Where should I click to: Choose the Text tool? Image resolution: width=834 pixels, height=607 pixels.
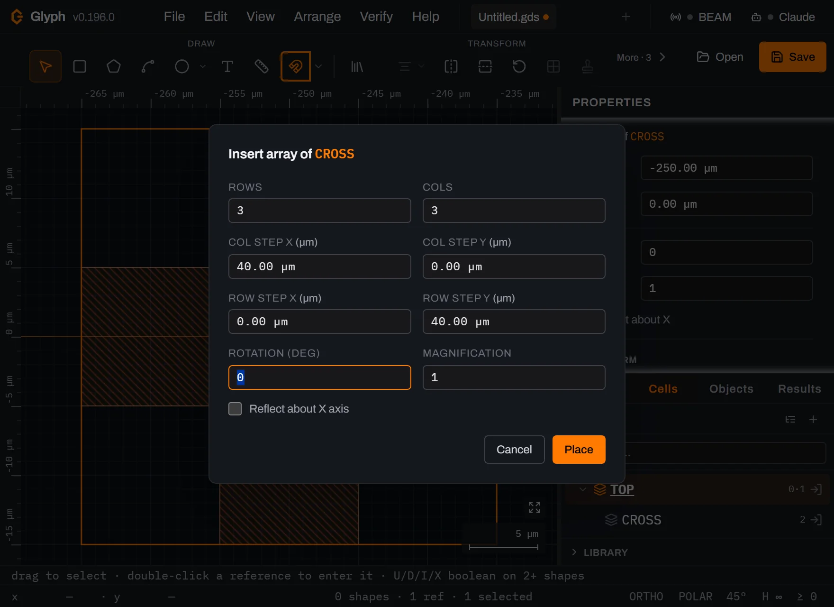pyautogui.click(x=227, y=66)
